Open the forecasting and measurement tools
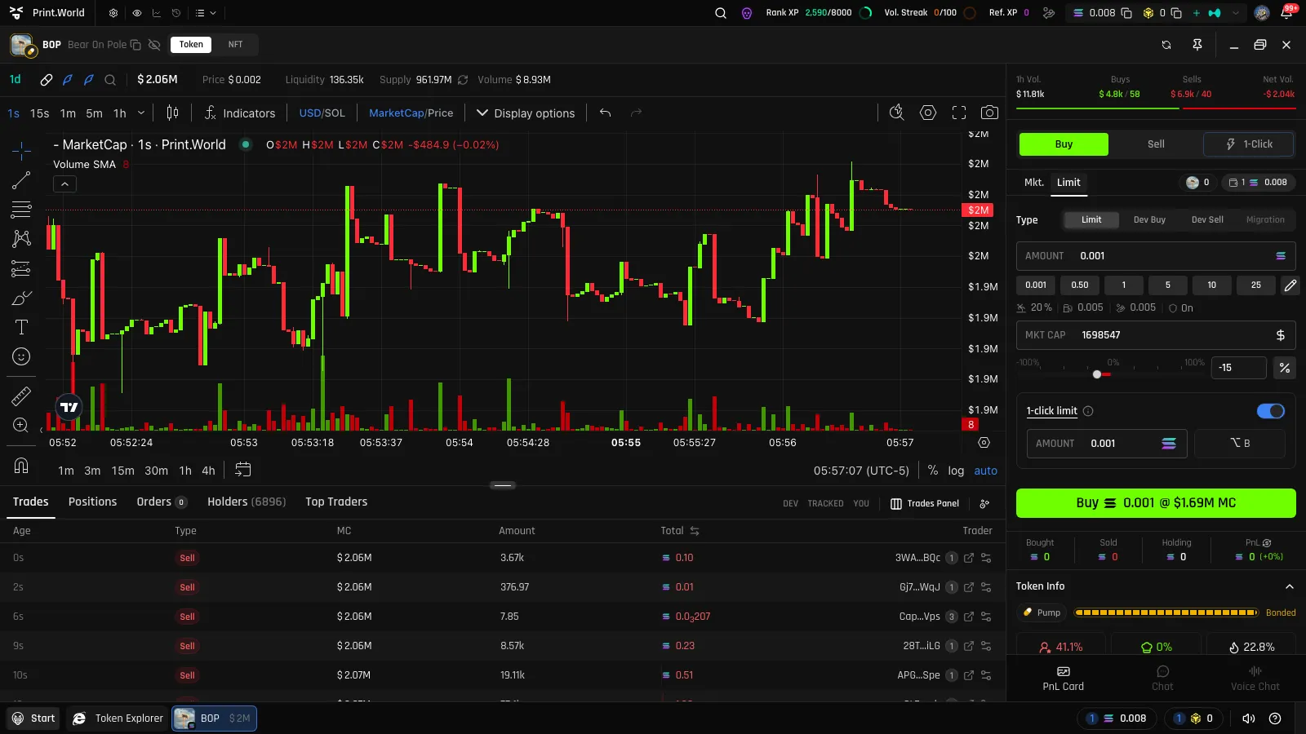 pos(21,268)
